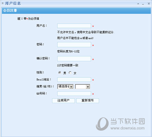Focus the 确认密码 input field

[74, 59]
